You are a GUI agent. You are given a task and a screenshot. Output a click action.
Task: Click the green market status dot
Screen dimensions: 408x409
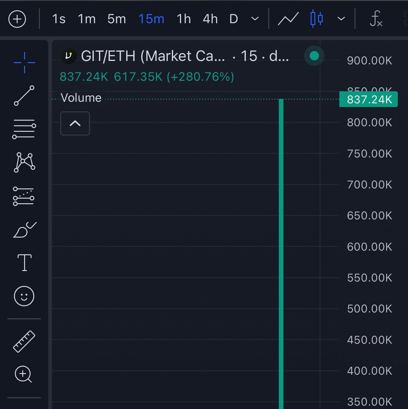pos(314,56)
